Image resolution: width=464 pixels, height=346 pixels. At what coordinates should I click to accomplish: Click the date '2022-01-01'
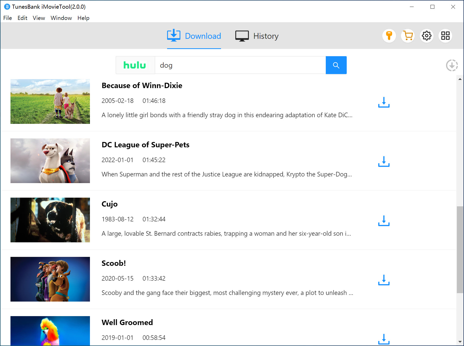[118, 160]
